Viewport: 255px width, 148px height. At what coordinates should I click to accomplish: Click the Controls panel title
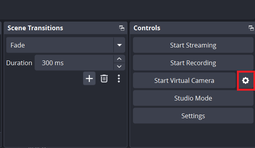(147, 28)
